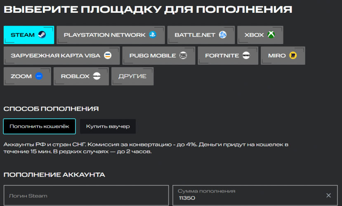
Task: Click the PUBG Mobile logo icon
Action: (x=183, y=56)
